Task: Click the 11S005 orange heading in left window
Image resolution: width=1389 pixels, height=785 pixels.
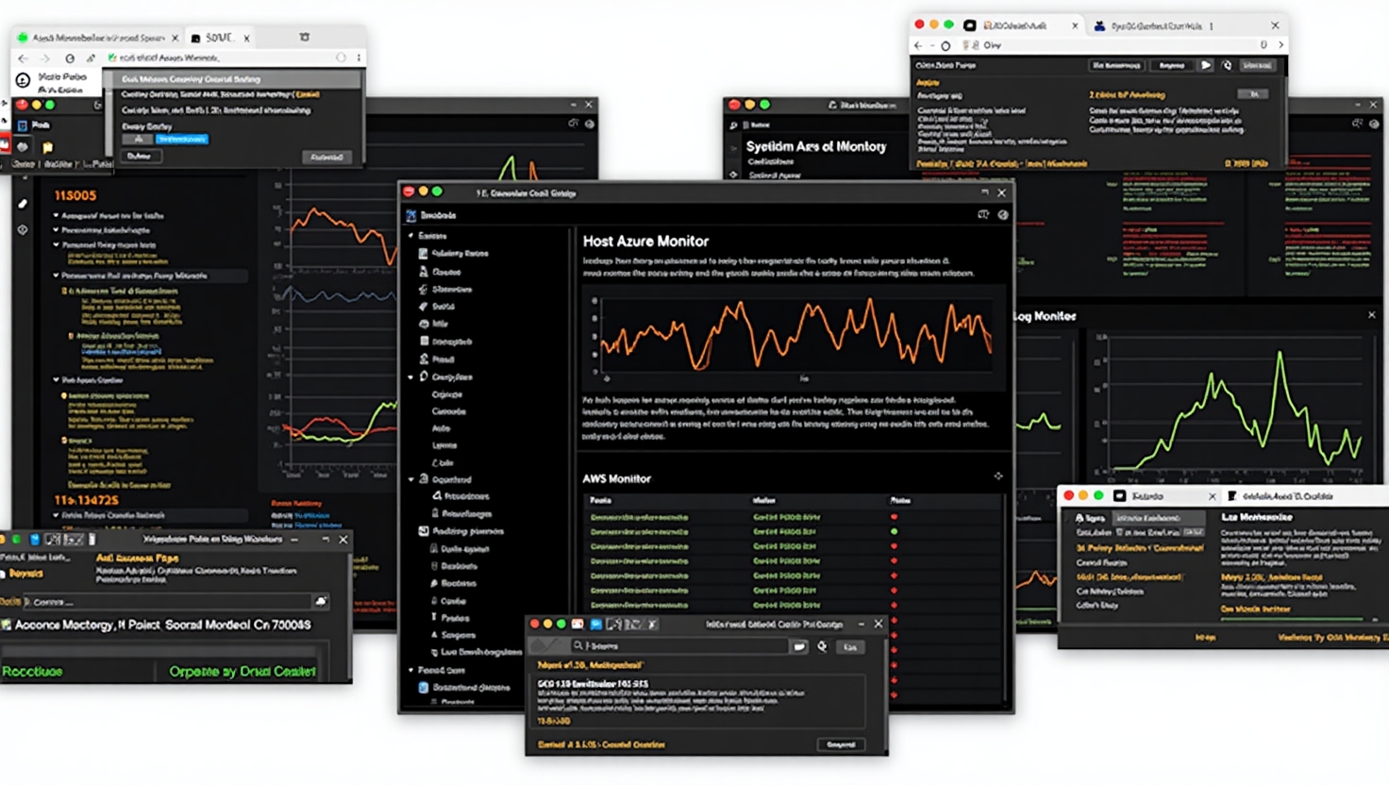Action: tap(75, 195)
